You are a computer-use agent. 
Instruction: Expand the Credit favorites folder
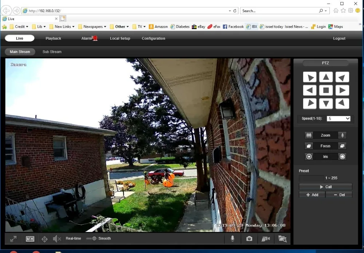(19, 27)
